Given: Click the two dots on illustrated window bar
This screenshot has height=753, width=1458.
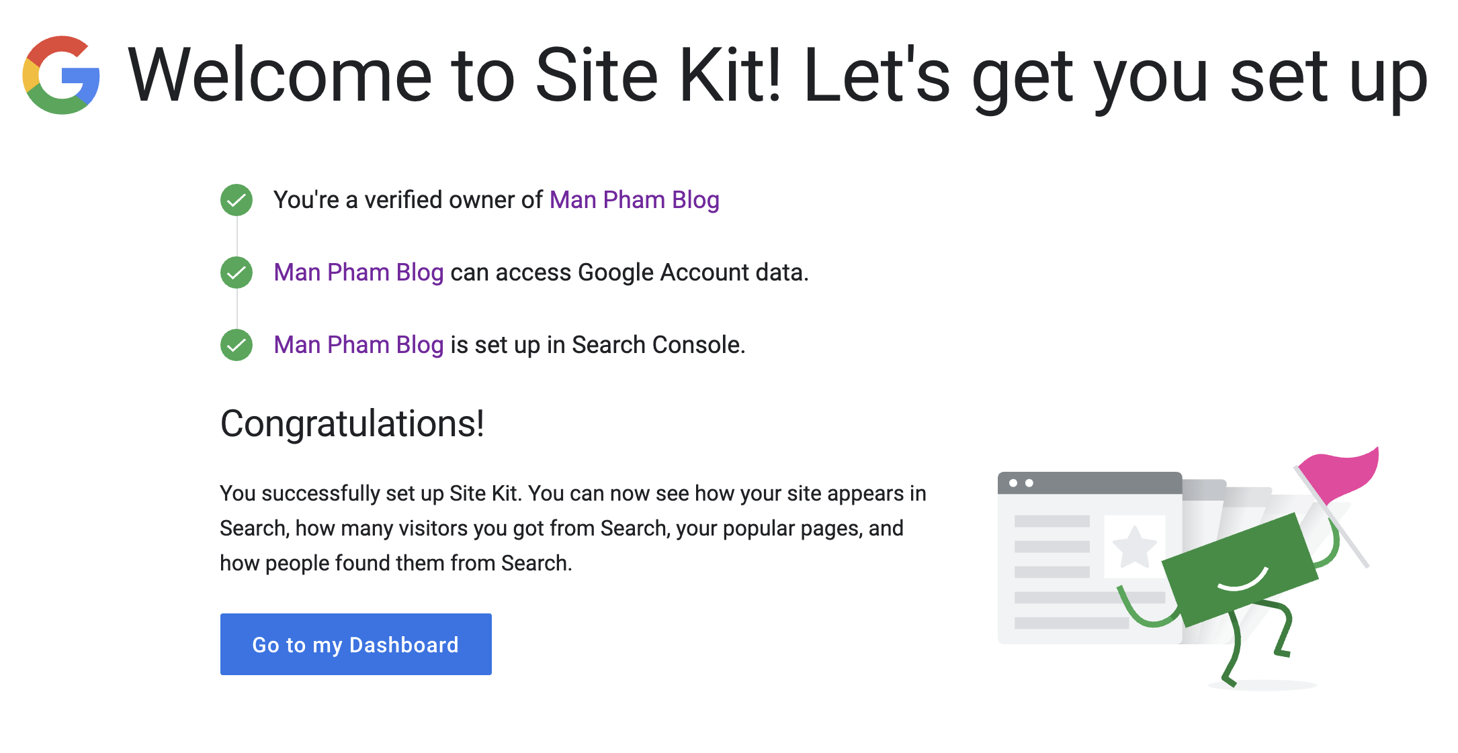Looking at the screenshot, I should 1021,483.
